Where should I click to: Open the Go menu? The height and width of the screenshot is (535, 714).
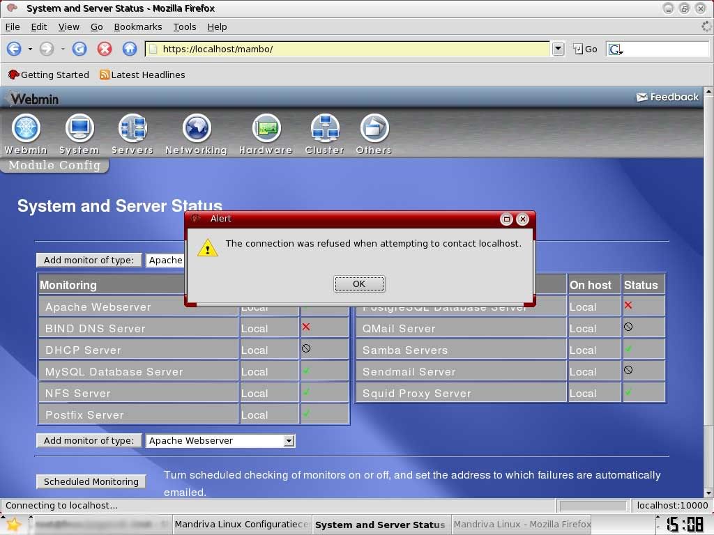pyautogui.click(x=96, y=27)
